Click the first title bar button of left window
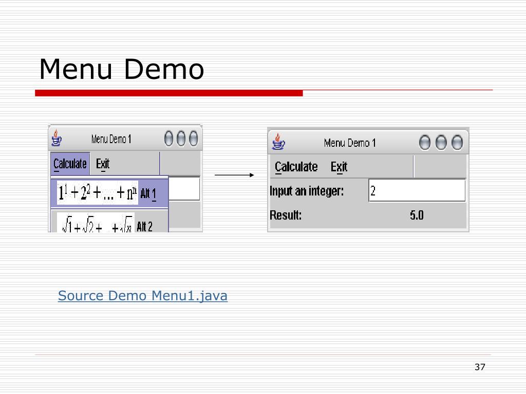Screen dimensions: 526x394 tap(168, 139)
